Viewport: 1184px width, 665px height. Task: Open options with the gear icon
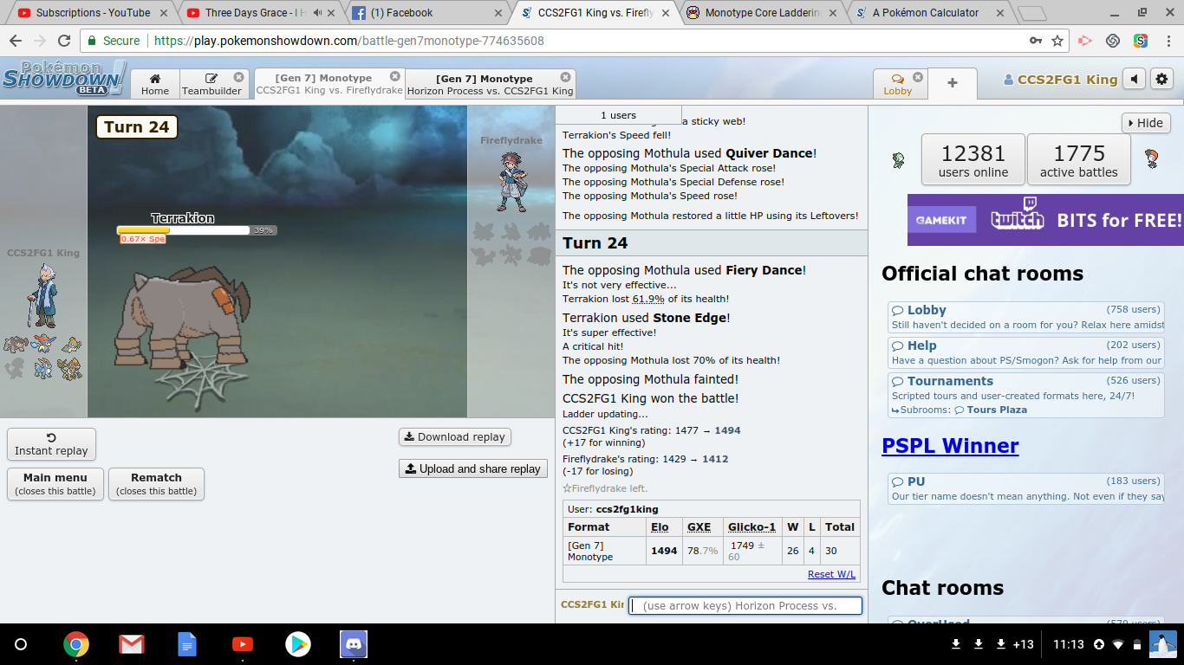[x=1161, y=79]
